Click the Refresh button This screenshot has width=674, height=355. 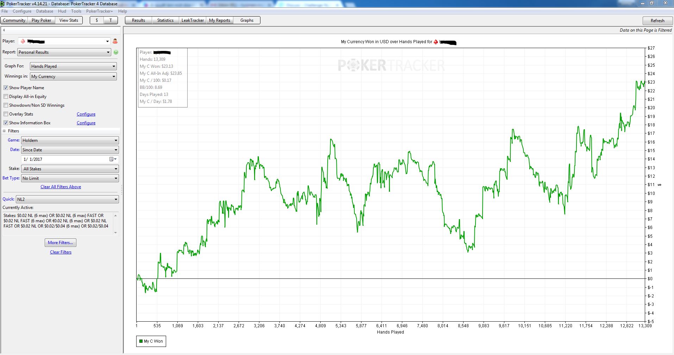coord(657,21)
